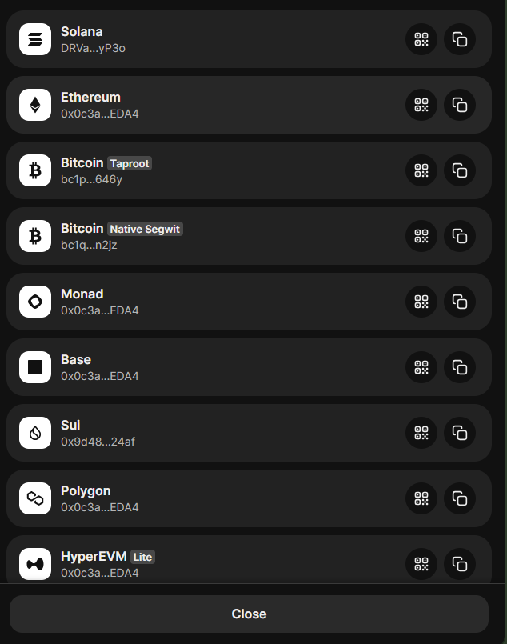This screenshot has width=507, height=644.
Task: Open Bitcoin Taproot QR code
Action: (x=421, y=170)
